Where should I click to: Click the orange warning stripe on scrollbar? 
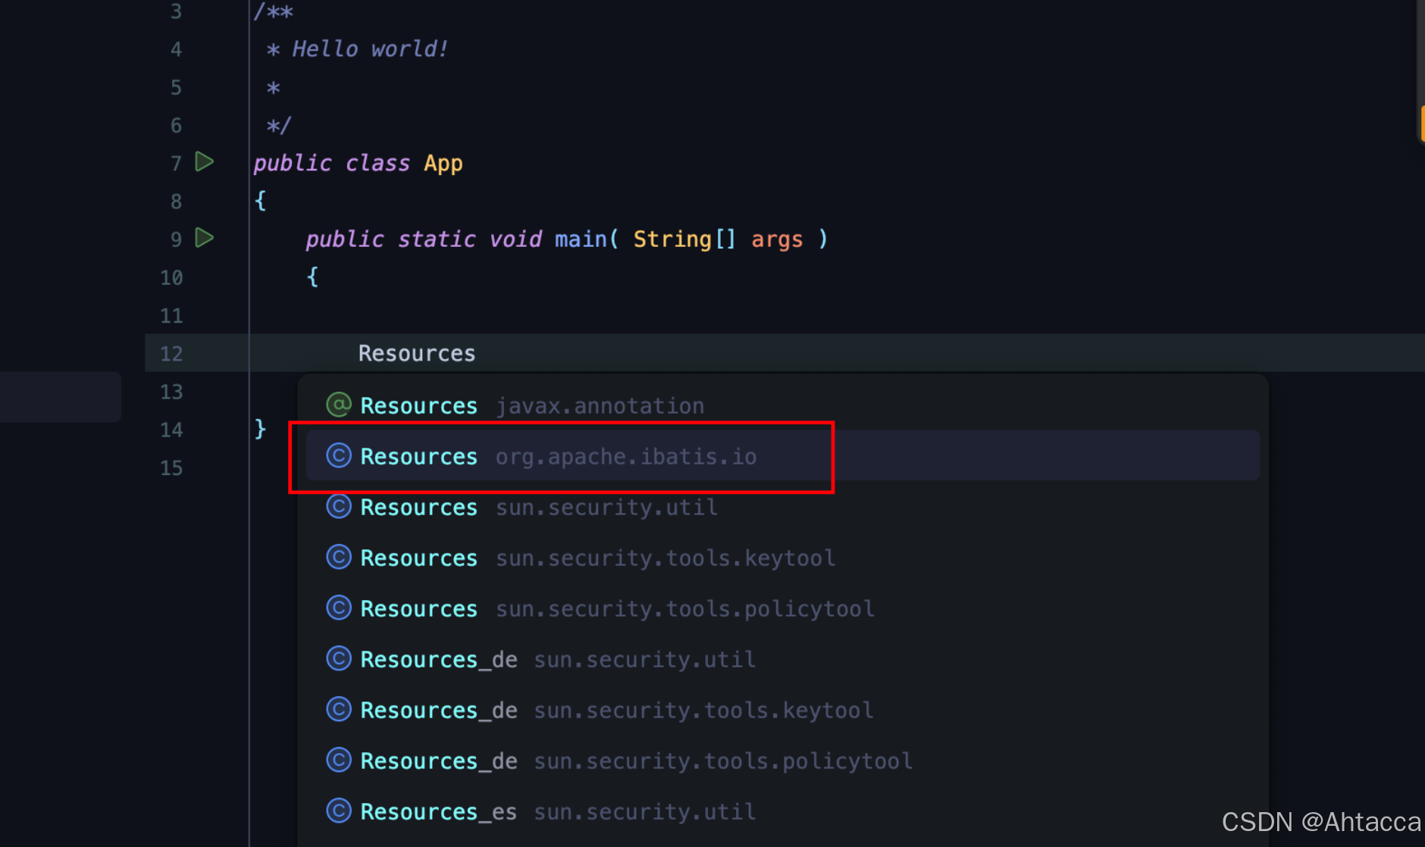1422,123
